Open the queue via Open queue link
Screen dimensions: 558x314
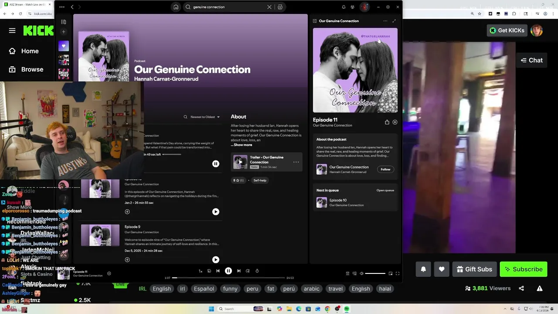click(x=385, y=190)
